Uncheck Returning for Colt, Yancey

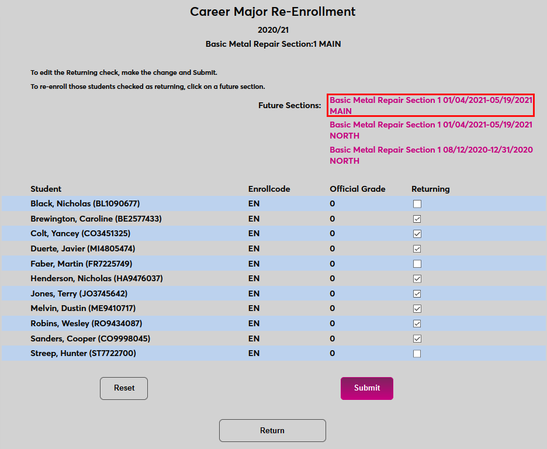[417, 234]
